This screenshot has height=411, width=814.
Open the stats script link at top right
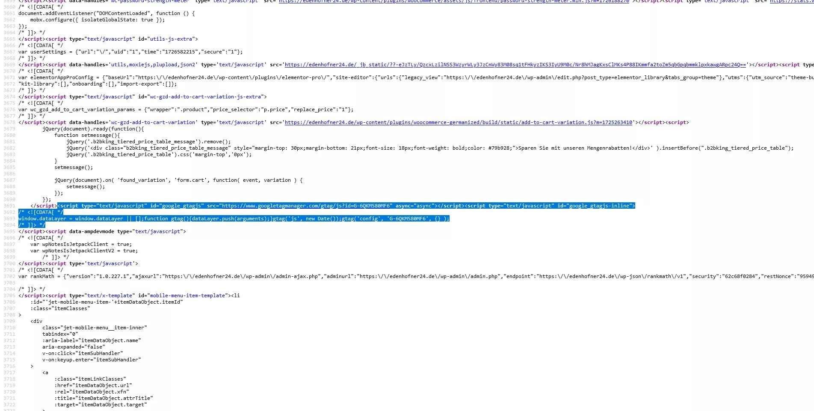tap(796, 0)
